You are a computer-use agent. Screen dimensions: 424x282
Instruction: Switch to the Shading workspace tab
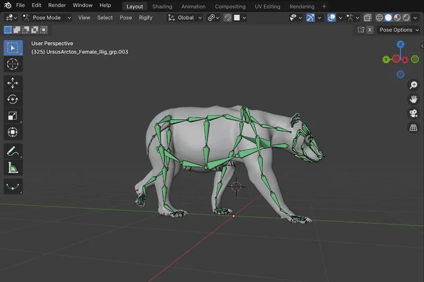click(x=162, y=6)
